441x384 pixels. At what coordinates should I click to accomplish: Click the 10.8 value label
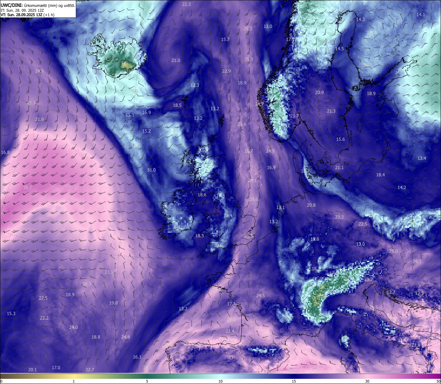pos(315,239)
